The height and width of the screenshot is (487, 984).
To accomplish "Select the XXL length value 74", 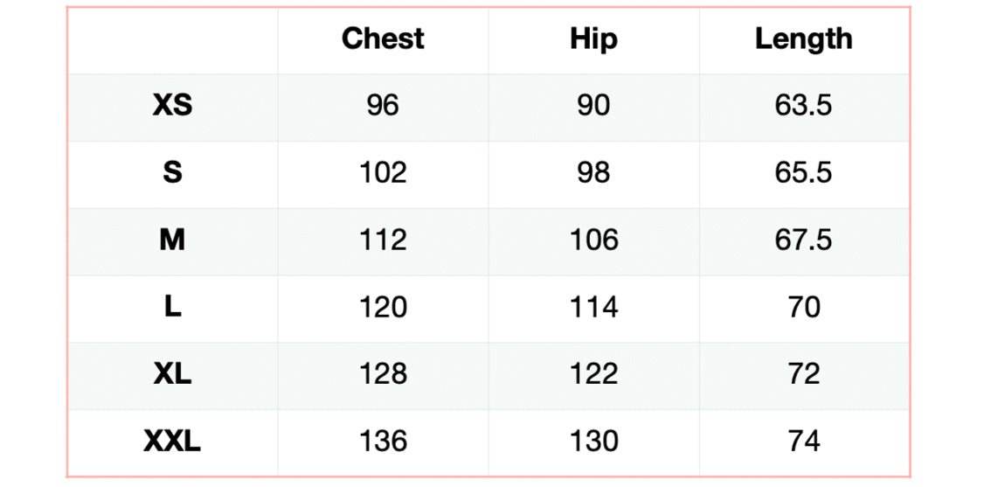I will pos(803,442).
